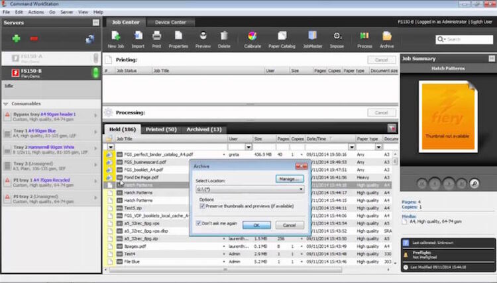This screenshot has height=283, width=497.
Task: Click the Hatch Patterns job thumbnail
Action: click(x=448, y=116)
